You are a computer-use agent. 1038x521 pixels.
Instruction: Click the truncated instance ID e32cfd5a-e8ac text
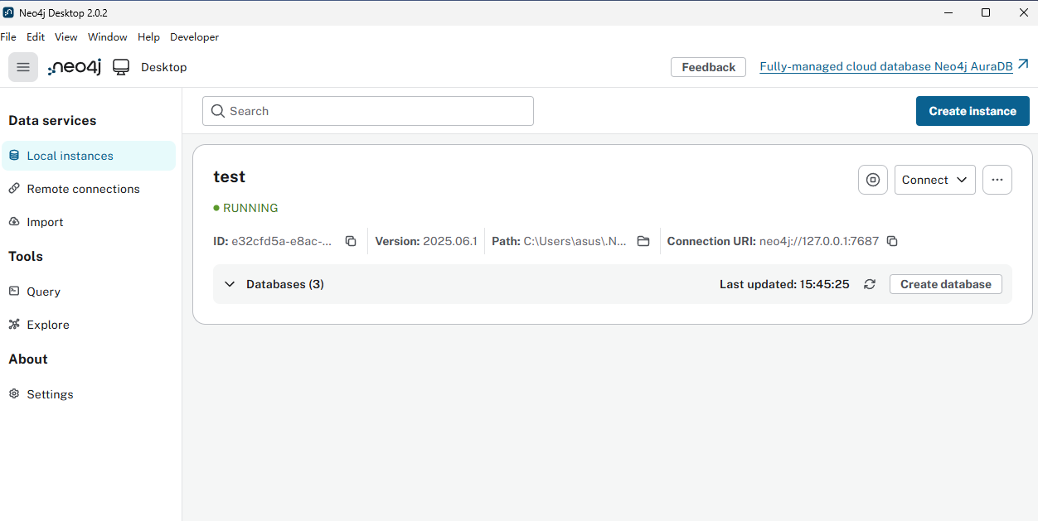(282, 241)
